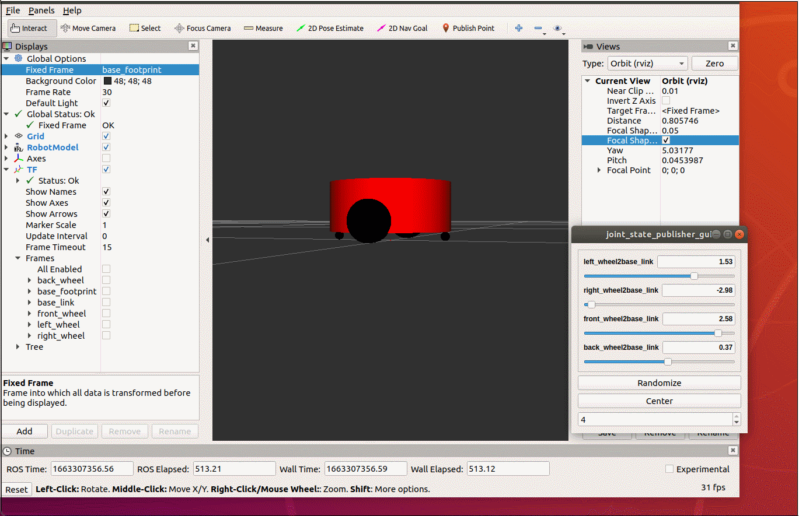Click the Publish Point tool
Viewport: 799px width, 516px height.
coord(468,28)
